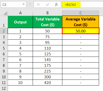Select Output cell A3 with value 2
This screenshot has height=91, width=103.
click(x=20, y=37)
